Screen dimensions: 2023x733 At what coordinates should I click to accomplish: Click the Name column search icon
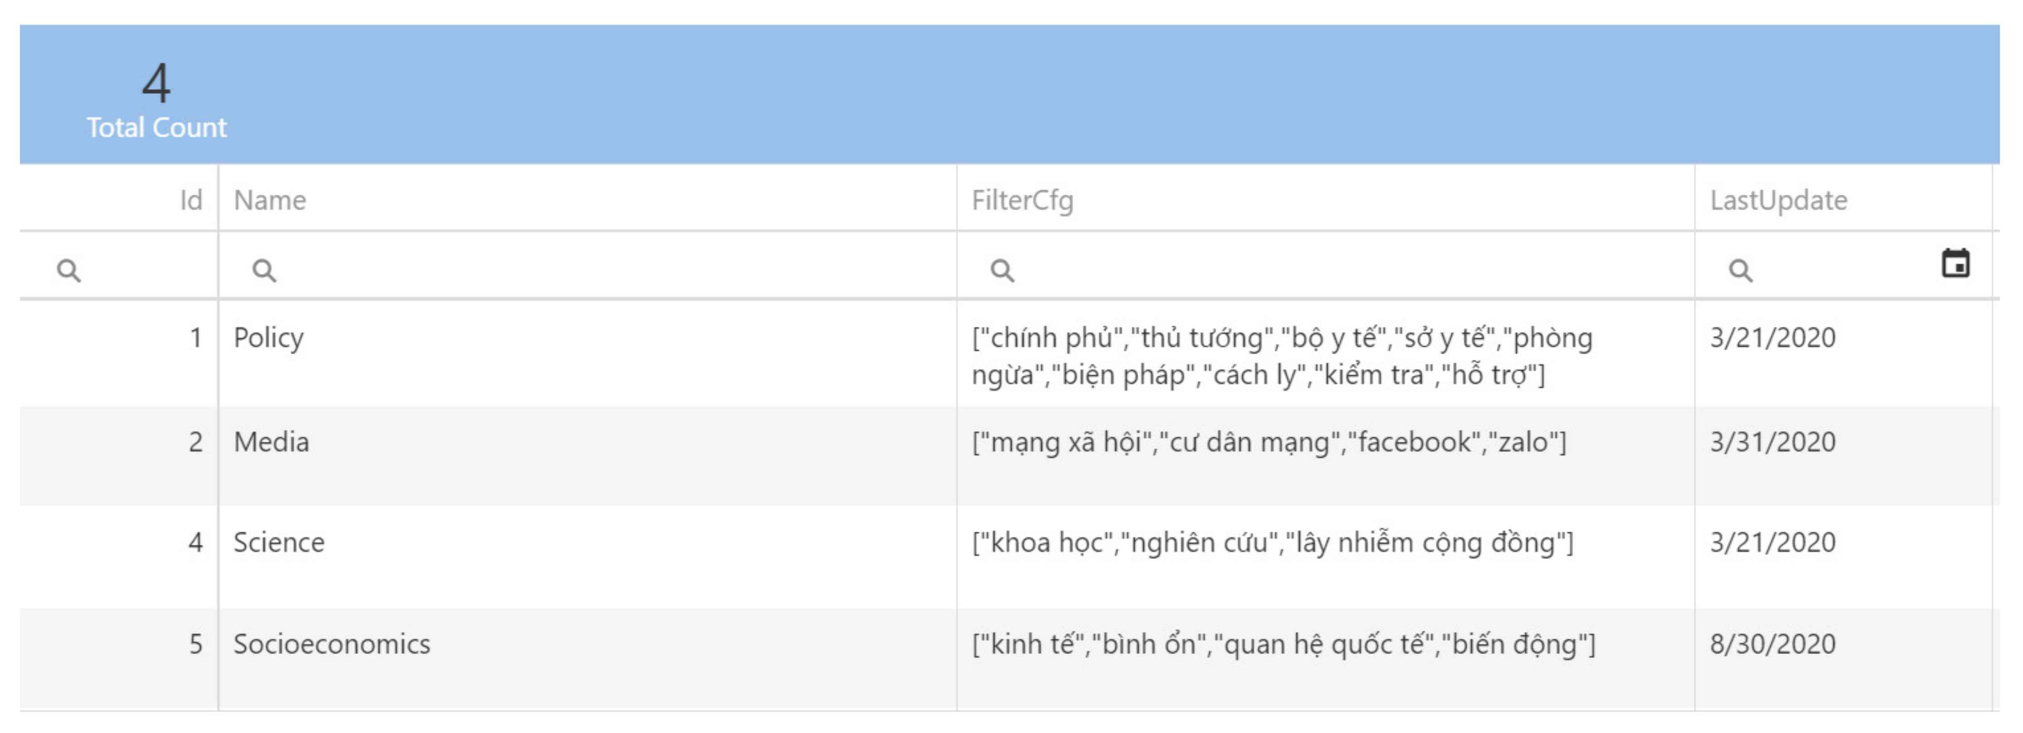(x=264, y=271)
